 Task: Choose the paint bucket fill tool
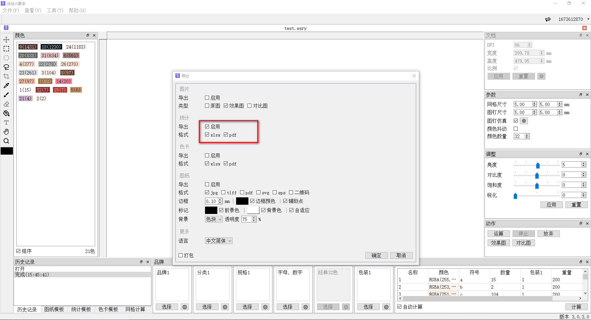6,113
